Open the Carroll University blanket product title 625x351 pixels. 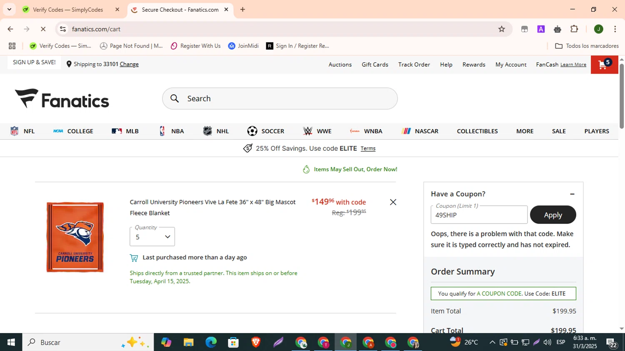point(212,207)
